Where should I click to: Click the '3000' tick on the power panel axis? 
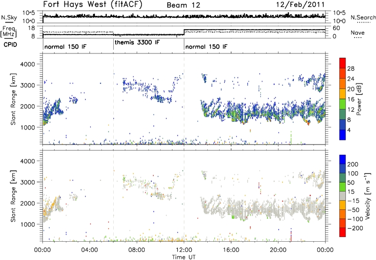tap(28, 85)
